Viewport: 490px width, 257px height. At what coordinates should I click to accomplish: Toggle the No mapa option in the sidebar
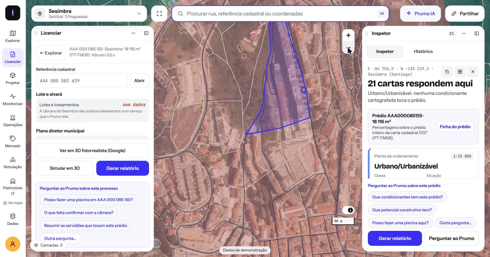(13, 203)
